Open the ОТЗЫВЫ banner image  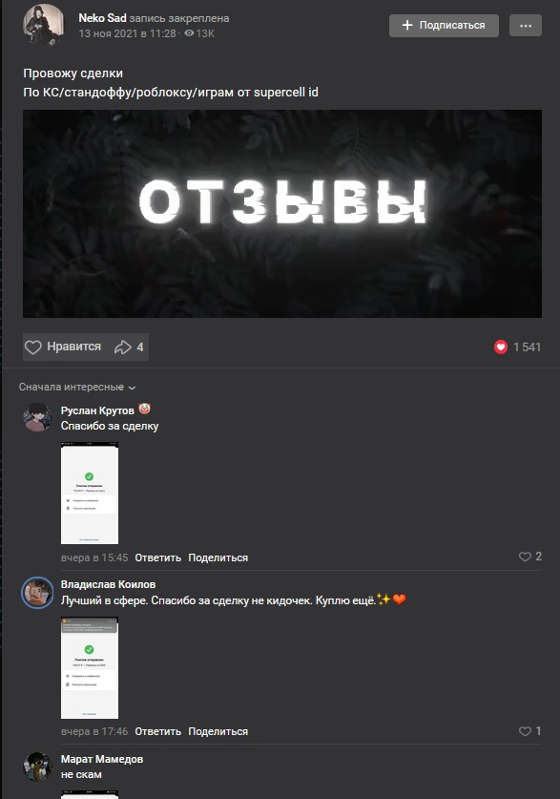pos(282,214)
